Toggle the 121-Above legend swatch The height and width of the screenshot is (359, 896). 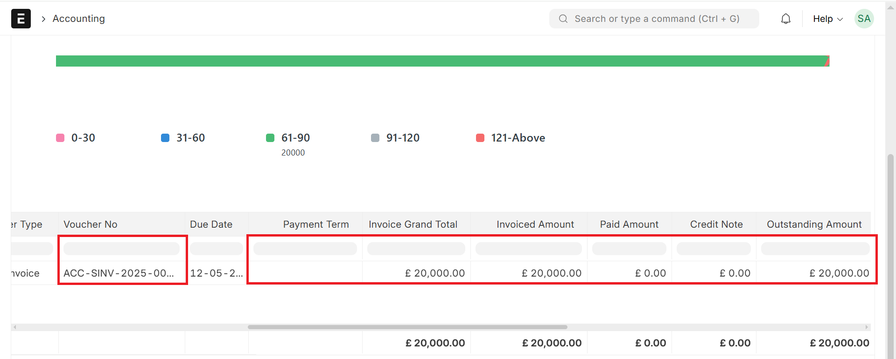click(x=480, y=138)
